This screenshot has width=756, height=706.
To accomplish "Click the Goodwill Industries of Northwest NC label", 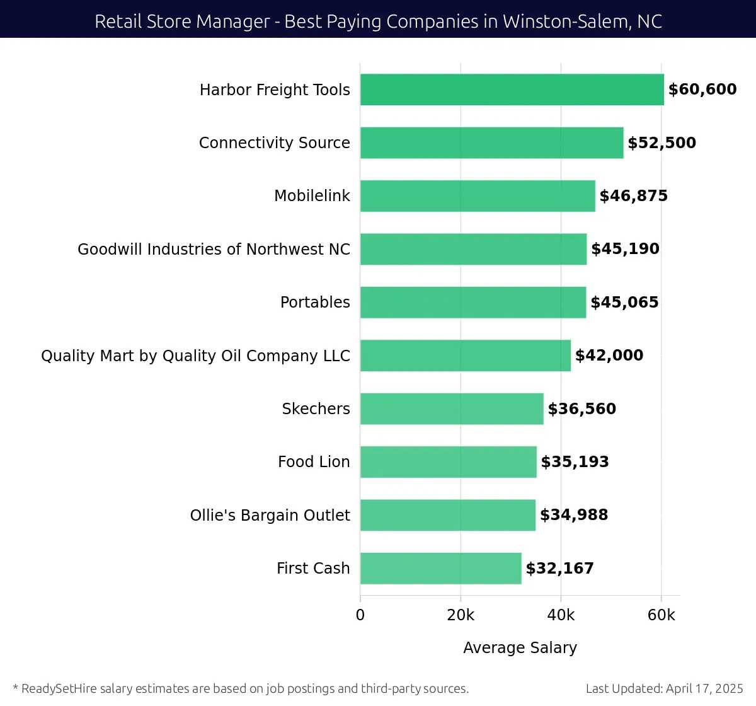I will point(214,249).
